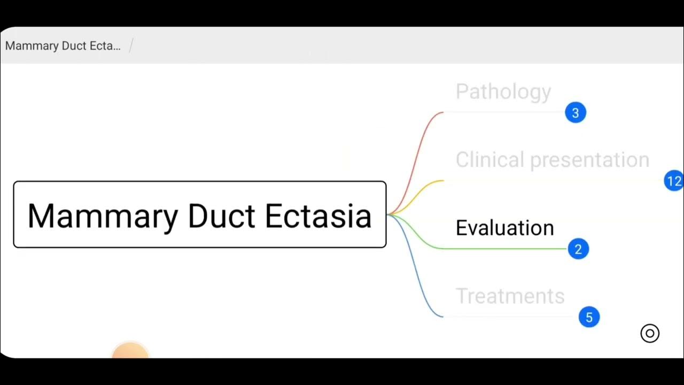Viewport: 684px width, 385px height.
Task: Select the Clinical presentation topic
Action: [x=552, y=160]
